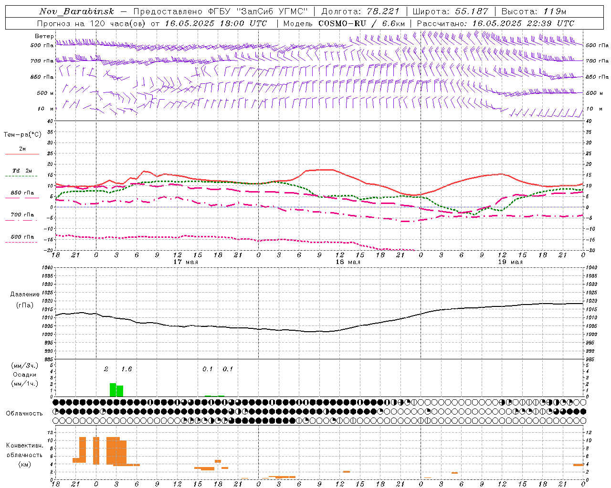The height and width of the screenshot is (488, 611).
Task: Click the station name Nov_Barabinsk in header
Action: tap(76, 11)
